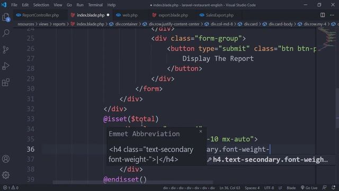
Task: Open the Extensions view icon
Action: [x=6, y=83]
